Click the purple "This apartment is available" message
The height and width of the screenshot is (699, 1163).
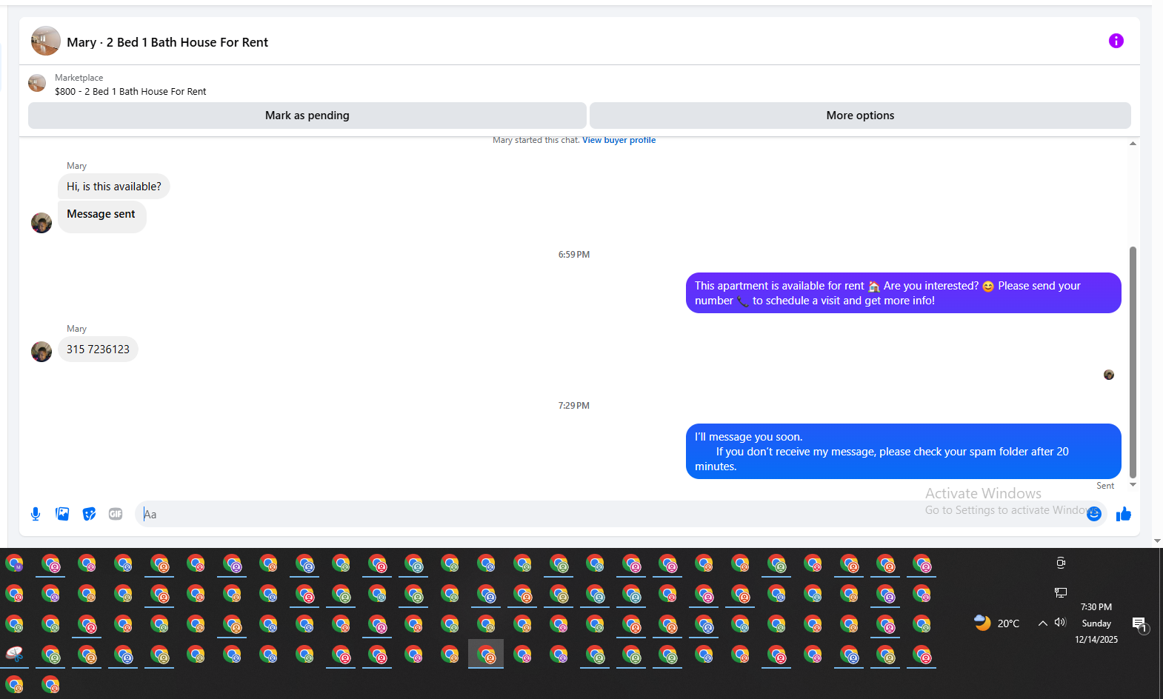[x=903, y=293]
